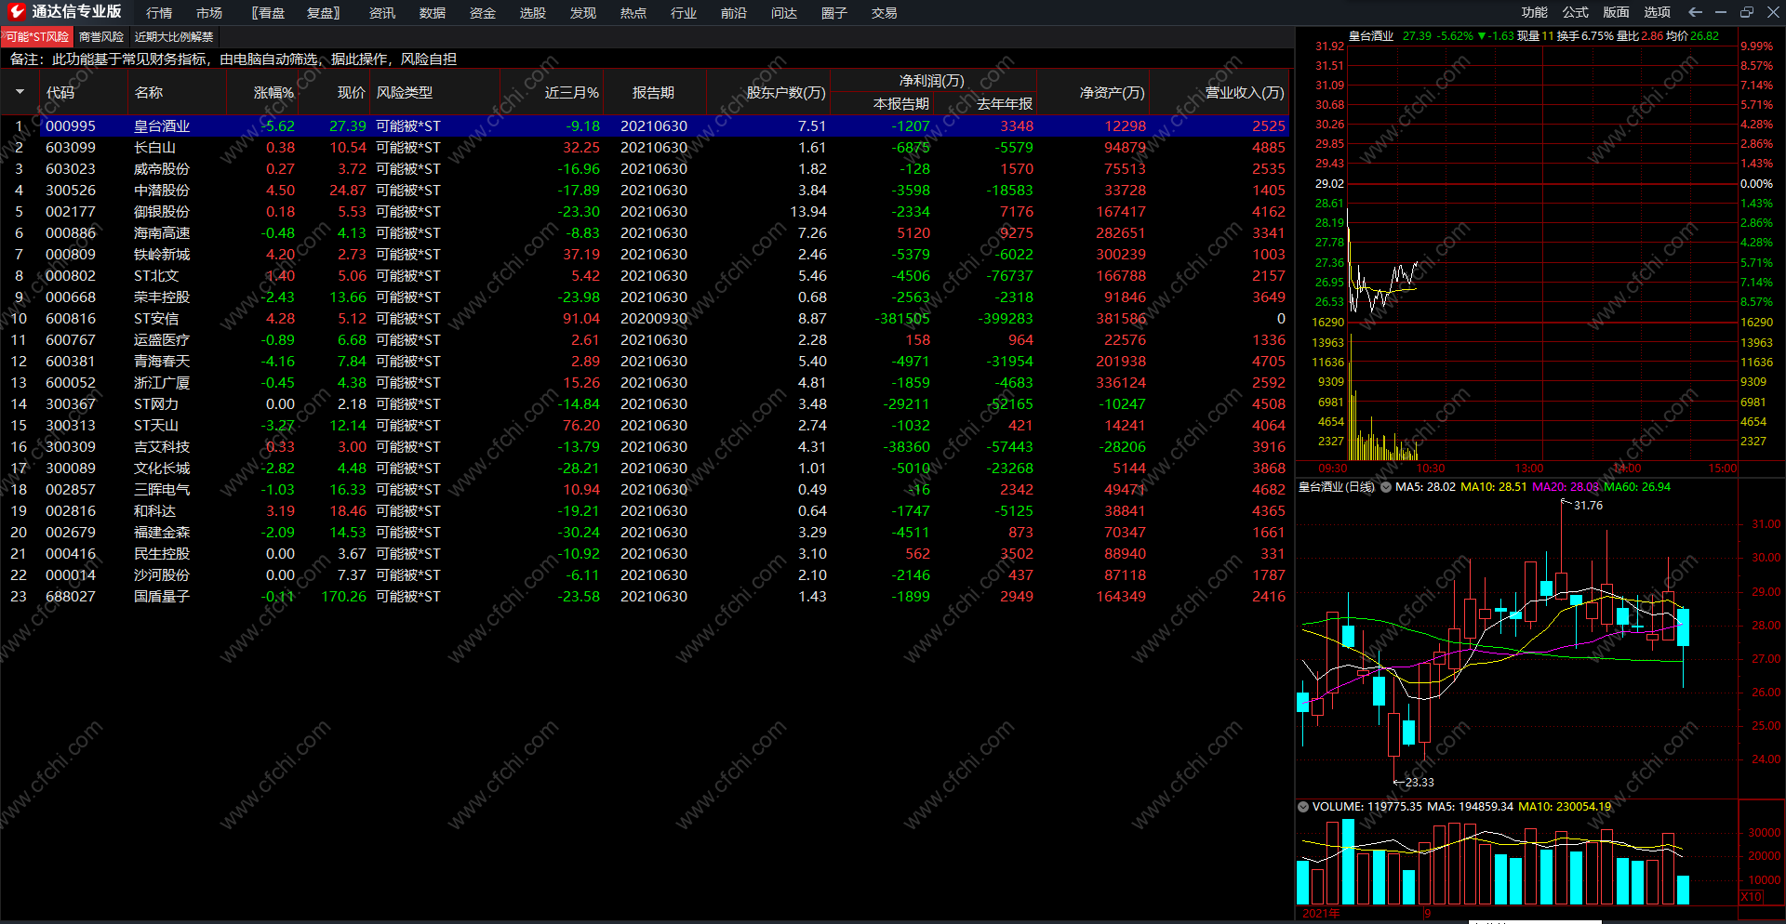
Task: Select the 荣丰控股 stock row
Action: click(x=646, y=297)
